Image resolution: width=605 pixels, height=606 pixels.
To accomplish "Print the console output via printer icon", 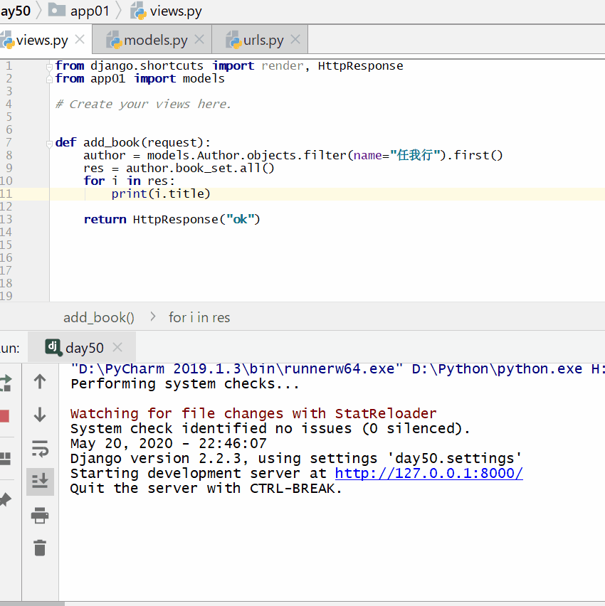I will click(40, 515).
